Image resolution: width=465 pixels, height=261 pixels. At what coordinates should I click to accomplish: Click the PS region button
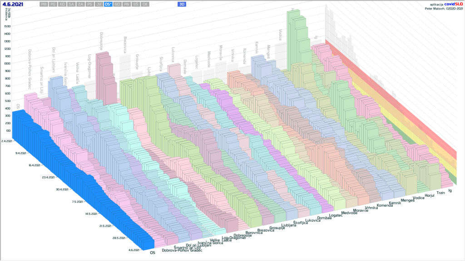(x=89, y=4)
